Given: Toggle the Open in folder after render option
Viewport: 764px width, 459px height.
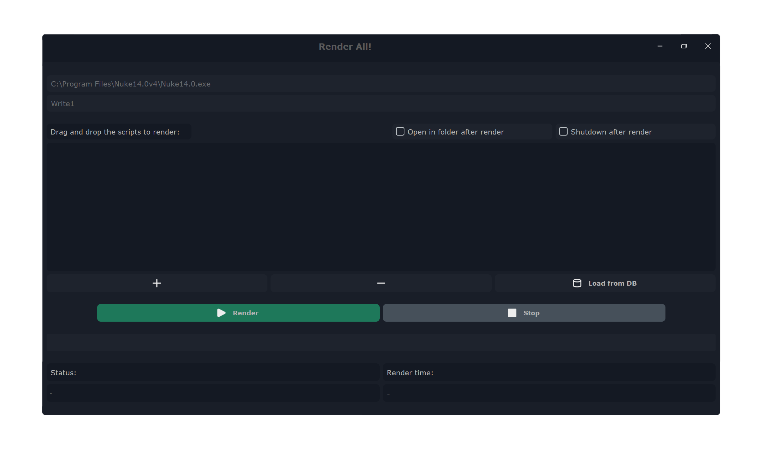Looking at the screenshot, I should coord(400,131).
